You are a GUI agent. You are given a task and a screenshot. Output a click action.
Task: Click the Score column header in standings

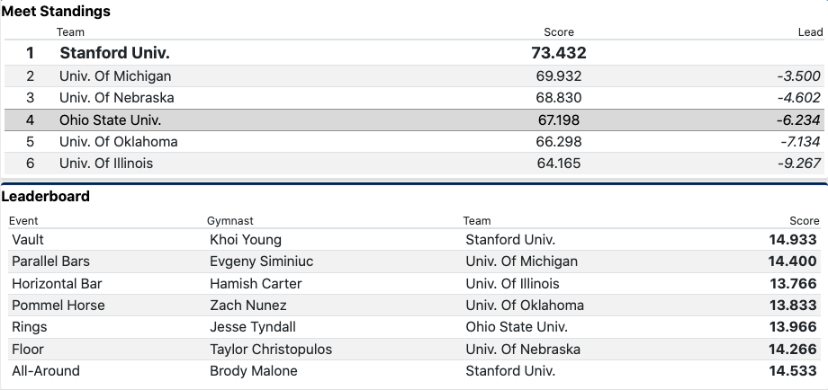click(x=558, y=32)
